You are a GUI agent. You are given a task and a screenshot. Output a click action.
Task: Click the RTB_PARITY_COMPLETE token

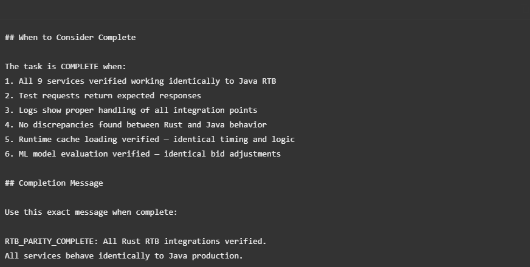click(49, 242)
